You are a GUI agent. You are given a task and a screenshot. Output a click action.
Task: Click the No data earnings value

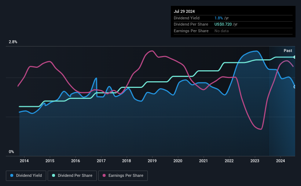[x=221, y=31]
